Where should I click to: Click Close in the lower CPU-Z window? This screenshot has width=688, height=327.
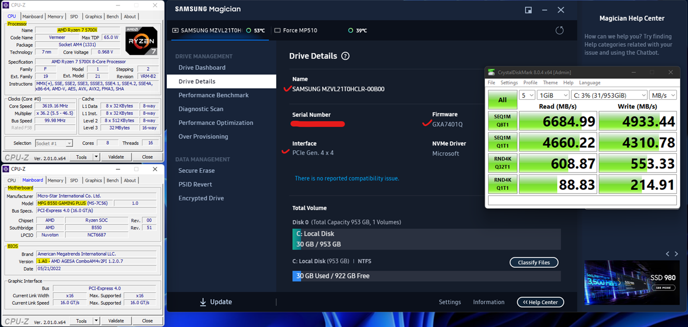(x=147, y=321)
